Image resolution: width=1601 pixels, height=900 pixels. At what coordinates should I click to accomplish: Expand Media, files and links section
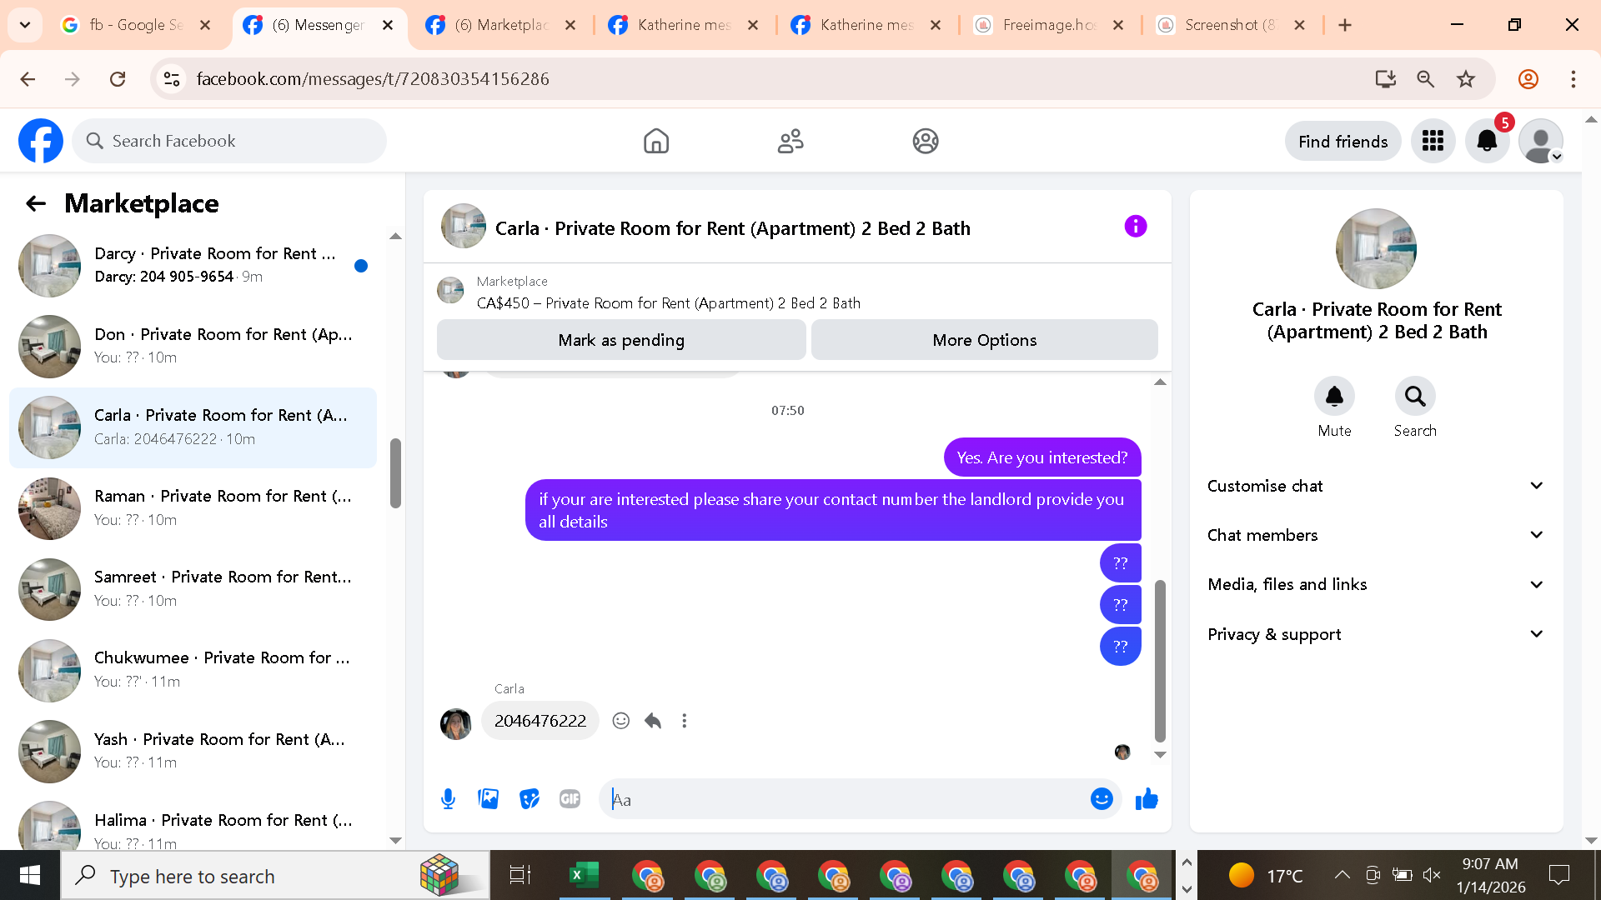1375,584
